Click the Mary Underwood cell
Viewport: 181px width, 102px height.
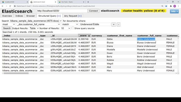(146, 71)
